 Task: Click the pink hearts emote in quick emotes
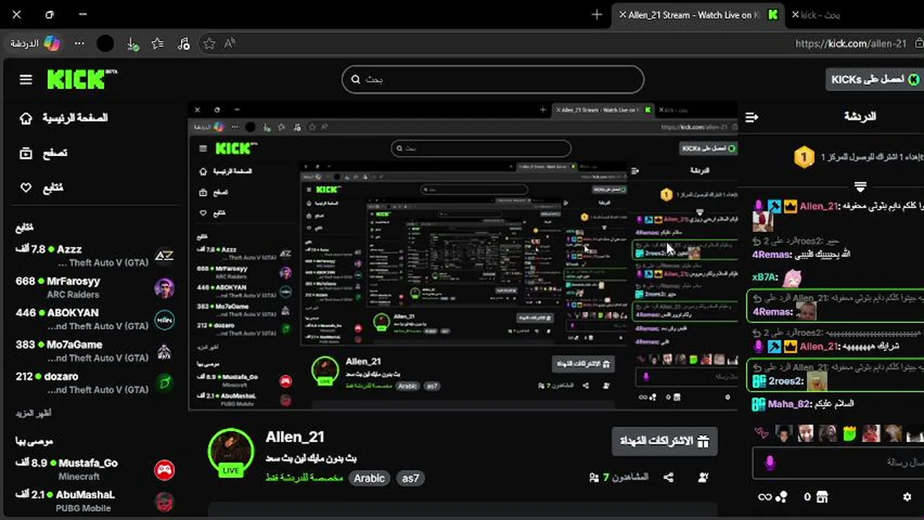[x=761, y=433]
